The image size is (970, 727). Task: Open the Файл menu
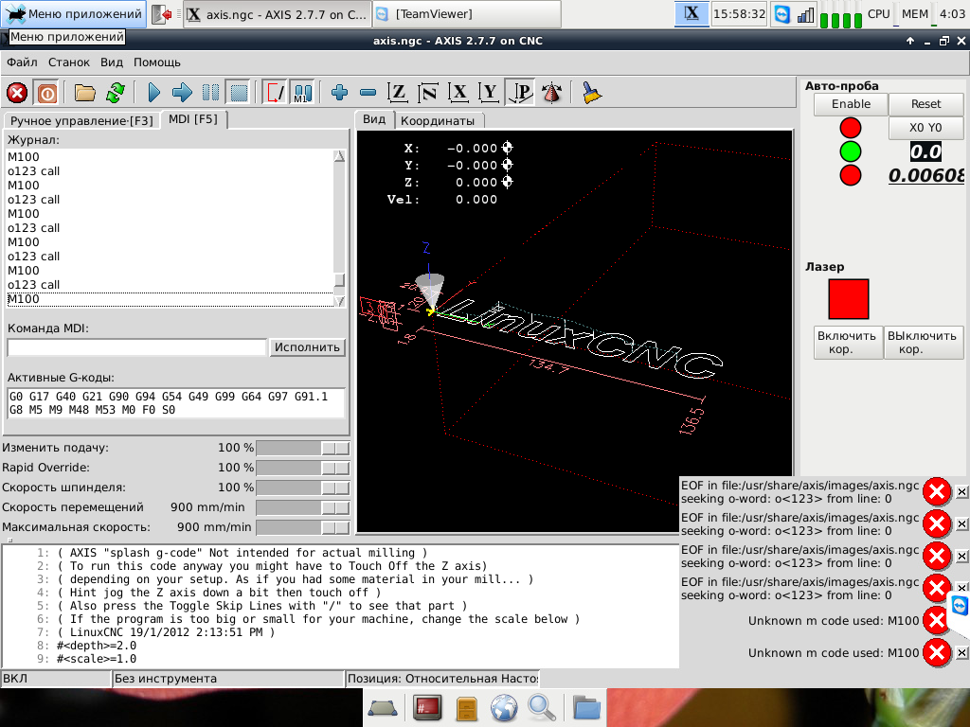point(22,62)
